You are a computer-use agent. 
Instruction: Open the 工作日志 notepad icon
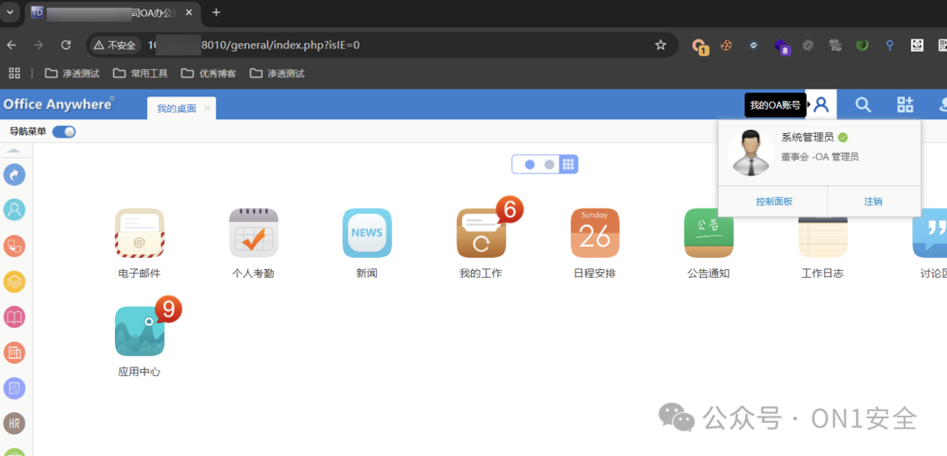822,237
